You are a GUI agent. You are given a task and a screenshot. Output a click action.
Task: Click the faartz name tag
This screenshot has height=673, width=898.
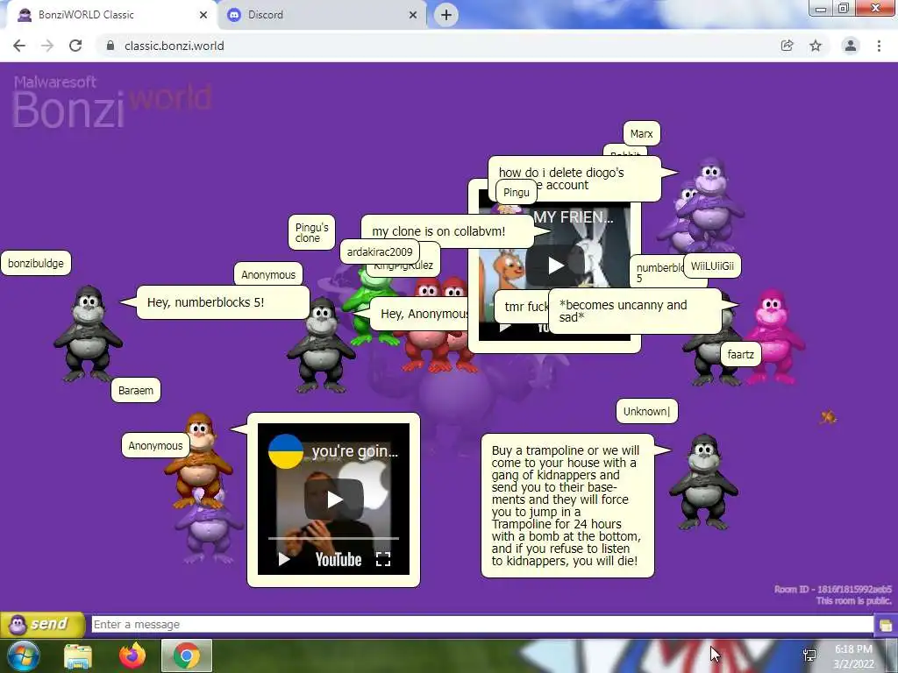click(x=740, y=354)
